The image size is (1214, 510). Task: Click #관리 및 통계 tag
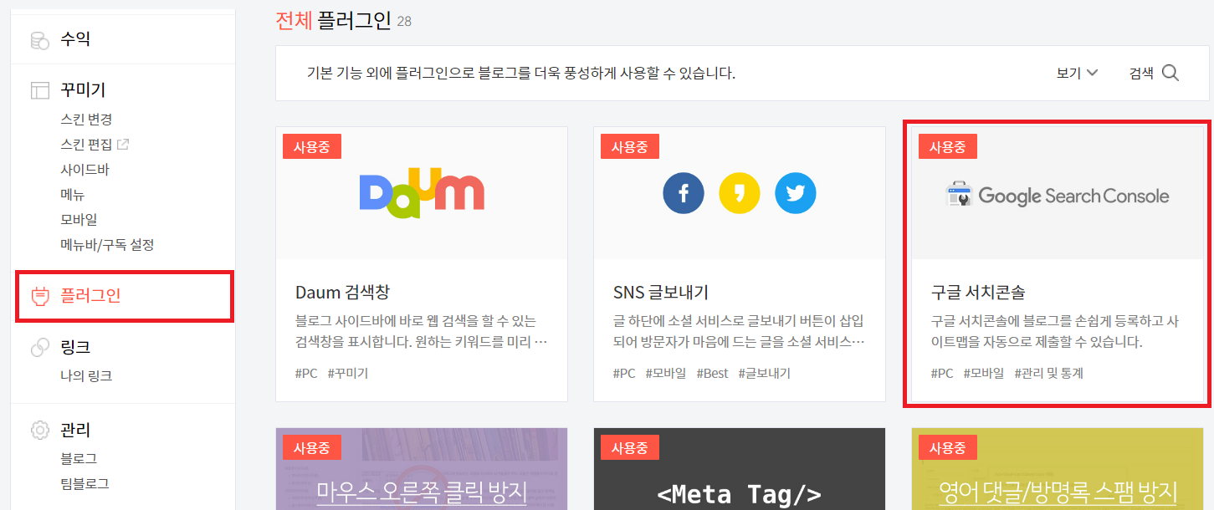point(1049,374)
